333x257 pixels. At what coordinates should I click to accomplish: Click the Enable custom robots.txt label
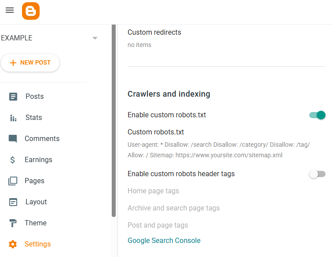167,115
